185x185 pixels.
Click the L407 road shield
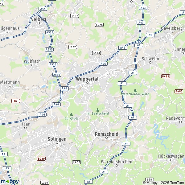pyautogui.click(x=76, y=162)
